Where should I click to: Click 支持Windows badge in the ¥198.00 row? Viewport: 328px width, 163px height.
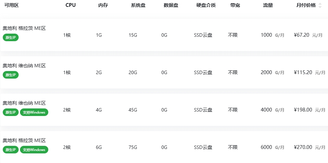[x=34, y=112]
